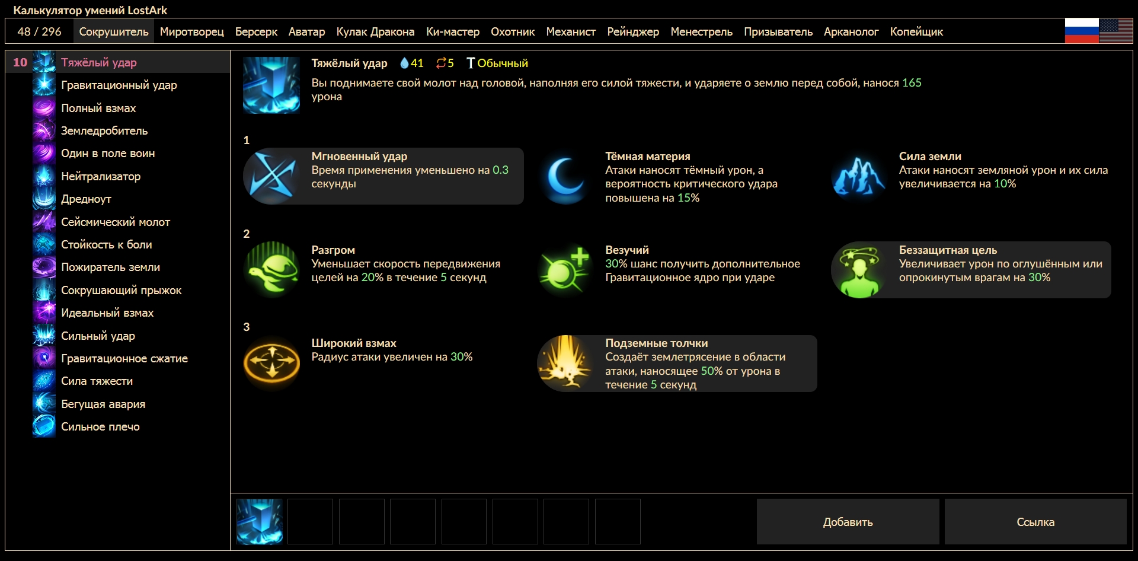This screenshot has height=561, width=1138.
Task: Click the Добавить button
Action: tap(848, 522)
